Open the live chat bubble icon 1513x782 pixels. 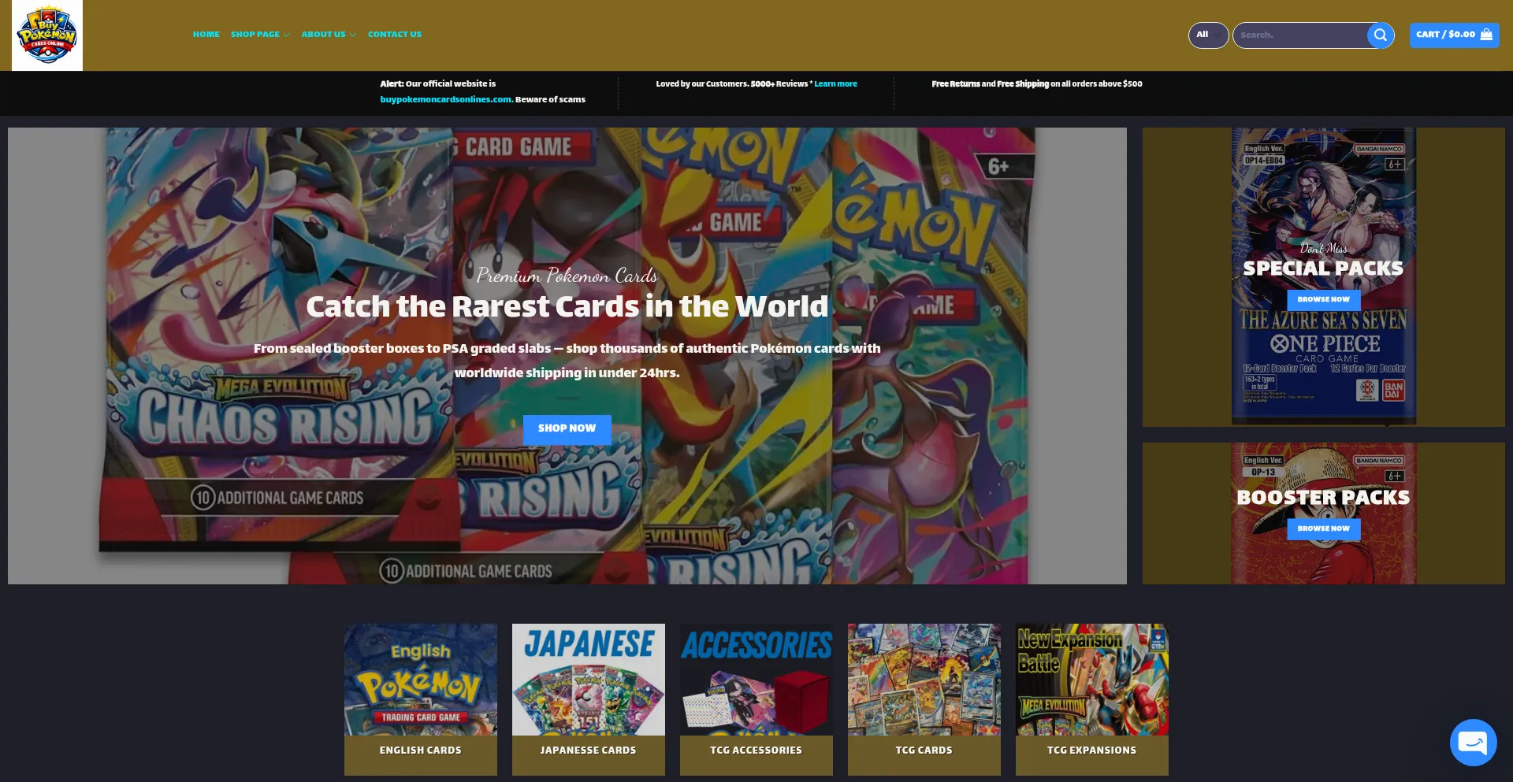click(x=1473, y=742)
